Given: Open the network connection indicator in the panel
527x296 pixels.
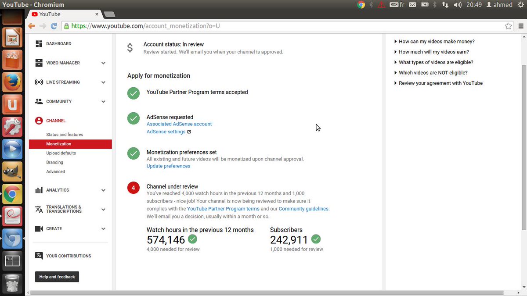Looking at the screenshot, I should point(445,5).
